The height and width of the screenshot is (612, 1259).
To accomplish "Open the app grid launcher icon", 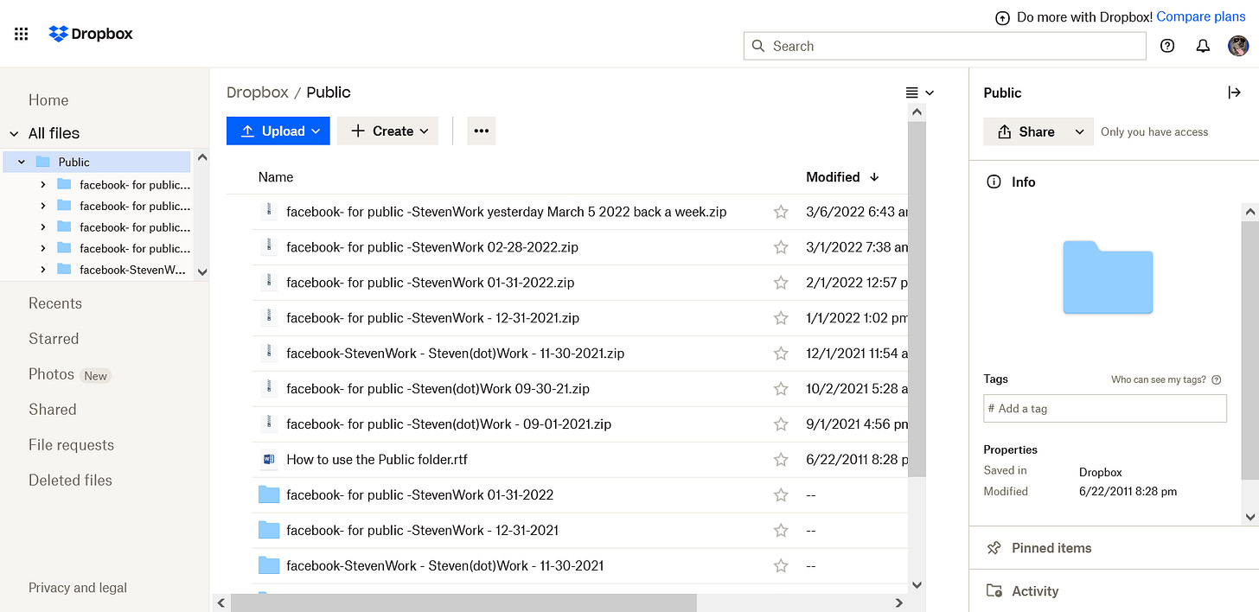I will (x=22, y=34).
